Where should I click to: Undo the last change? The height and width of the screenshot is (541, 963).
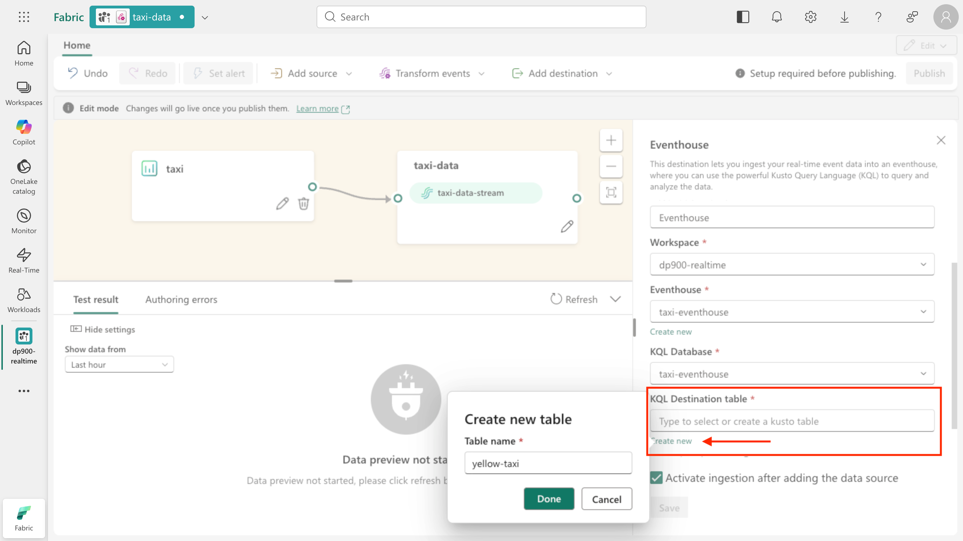tap(88, 73)
